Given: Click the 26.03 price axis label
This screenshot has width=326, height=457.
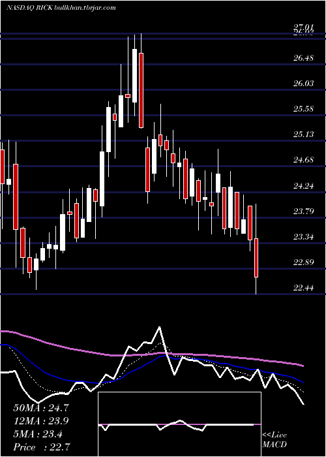Looking at the screenshot, I should click(303, 84).
